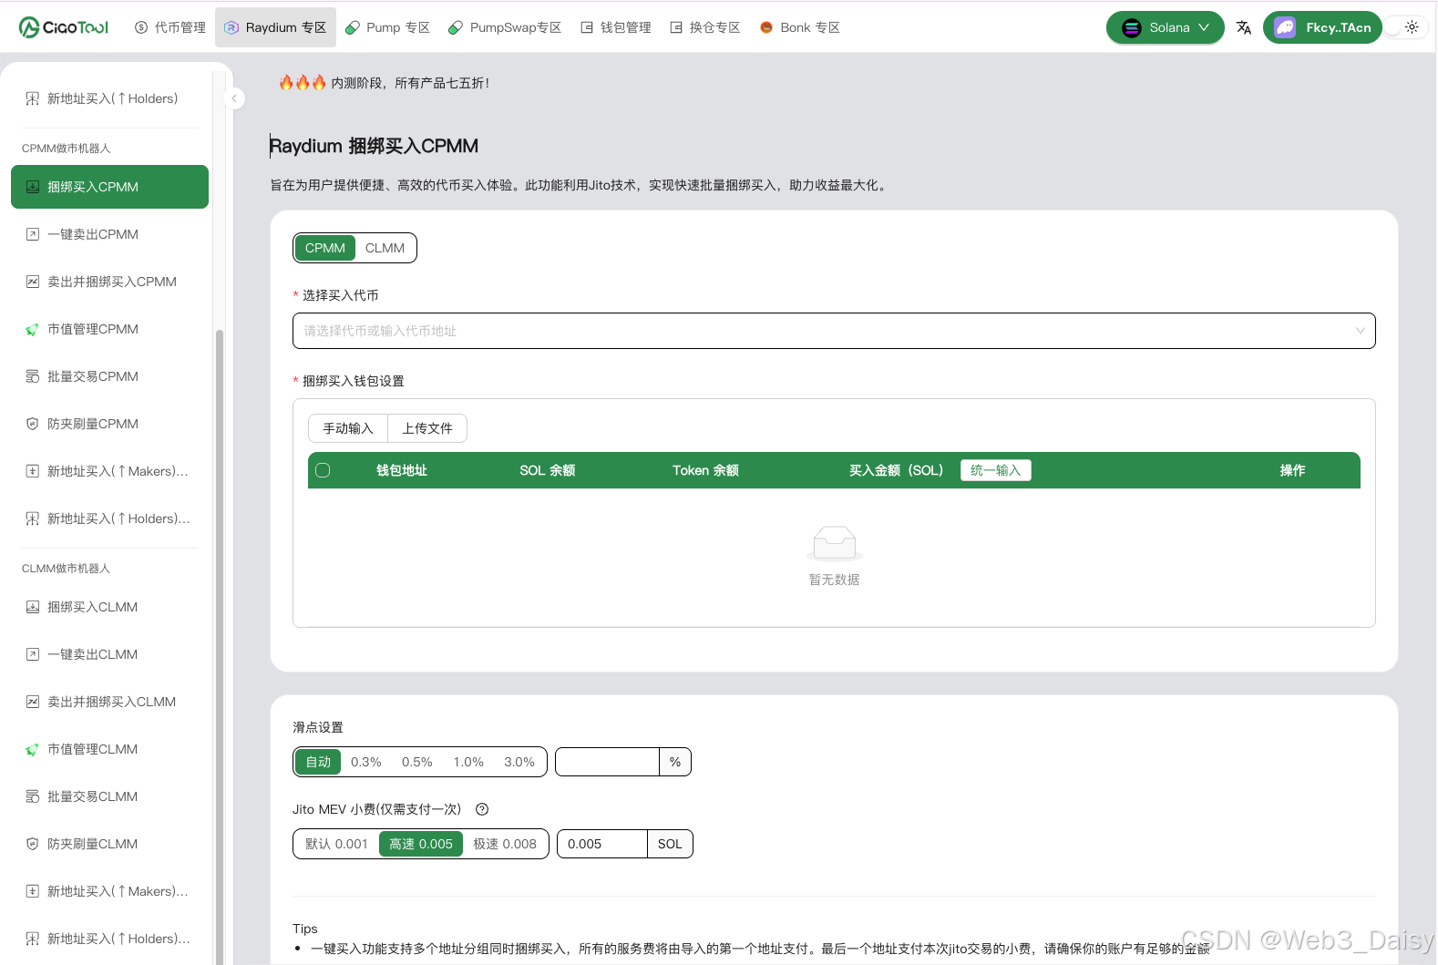
Task: Click the CiaoTool logo
Action: click(64, 27)
